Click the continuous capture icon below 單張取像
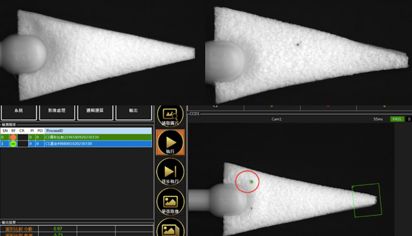This screenshot has width=412, height=236. (170, 227)
